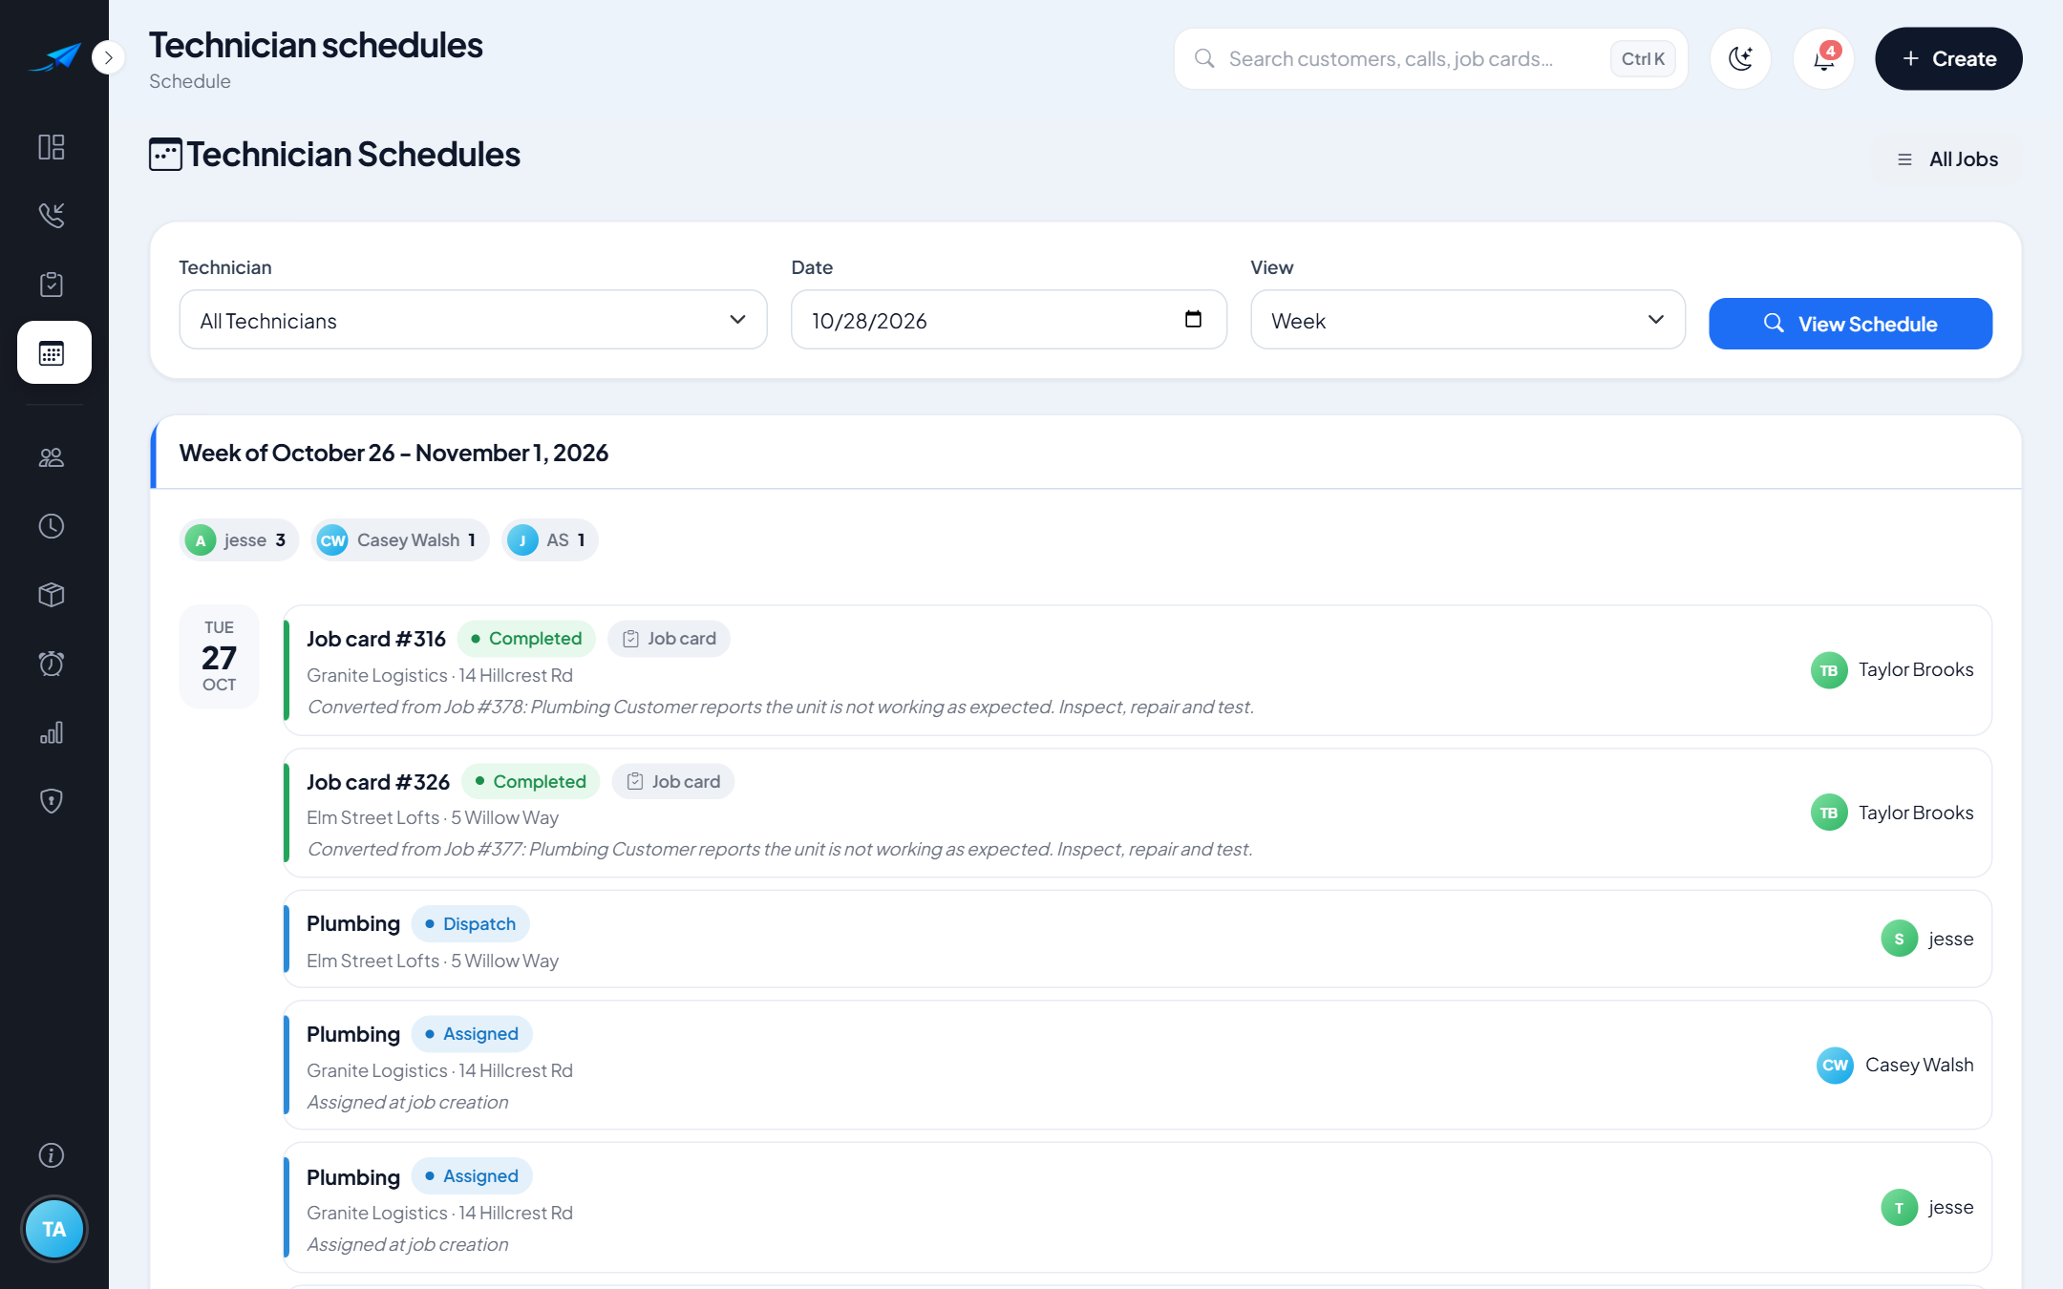The width and height of the screenshot is (2063, 1289).
Task: Click the Create button
Action: [x=1948, y=58]
